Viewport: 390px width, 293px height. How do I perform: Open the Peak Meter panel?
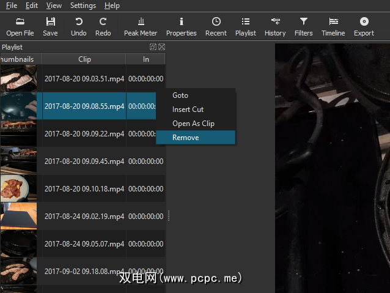click(141, 27)
